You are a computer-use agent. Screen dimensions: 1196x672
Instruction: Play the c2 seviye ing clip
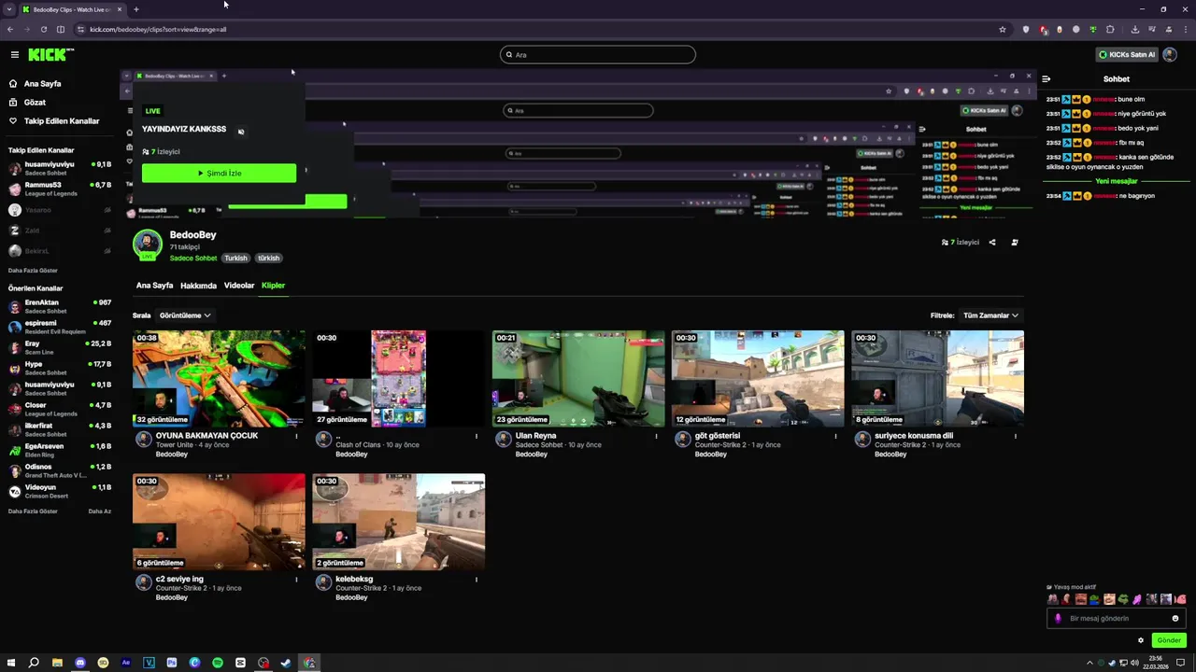click(x=219, y=522)
